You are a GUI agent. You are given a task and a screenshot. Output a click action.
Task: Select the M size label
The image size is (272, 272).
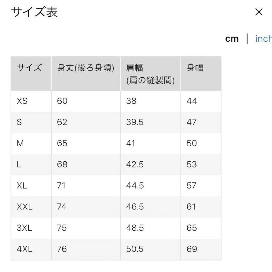click(20, 143)
